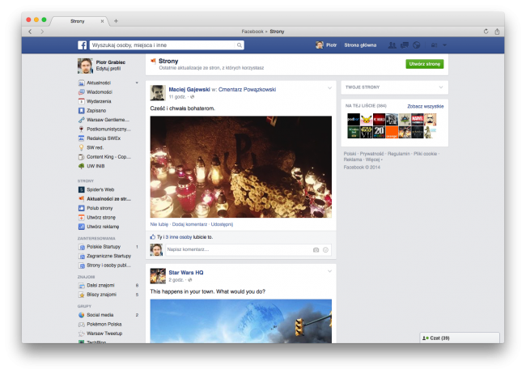Viewport: 526px width, 374px height.
Task: Click Polub strony in sidebar
Action: [100, 208]
